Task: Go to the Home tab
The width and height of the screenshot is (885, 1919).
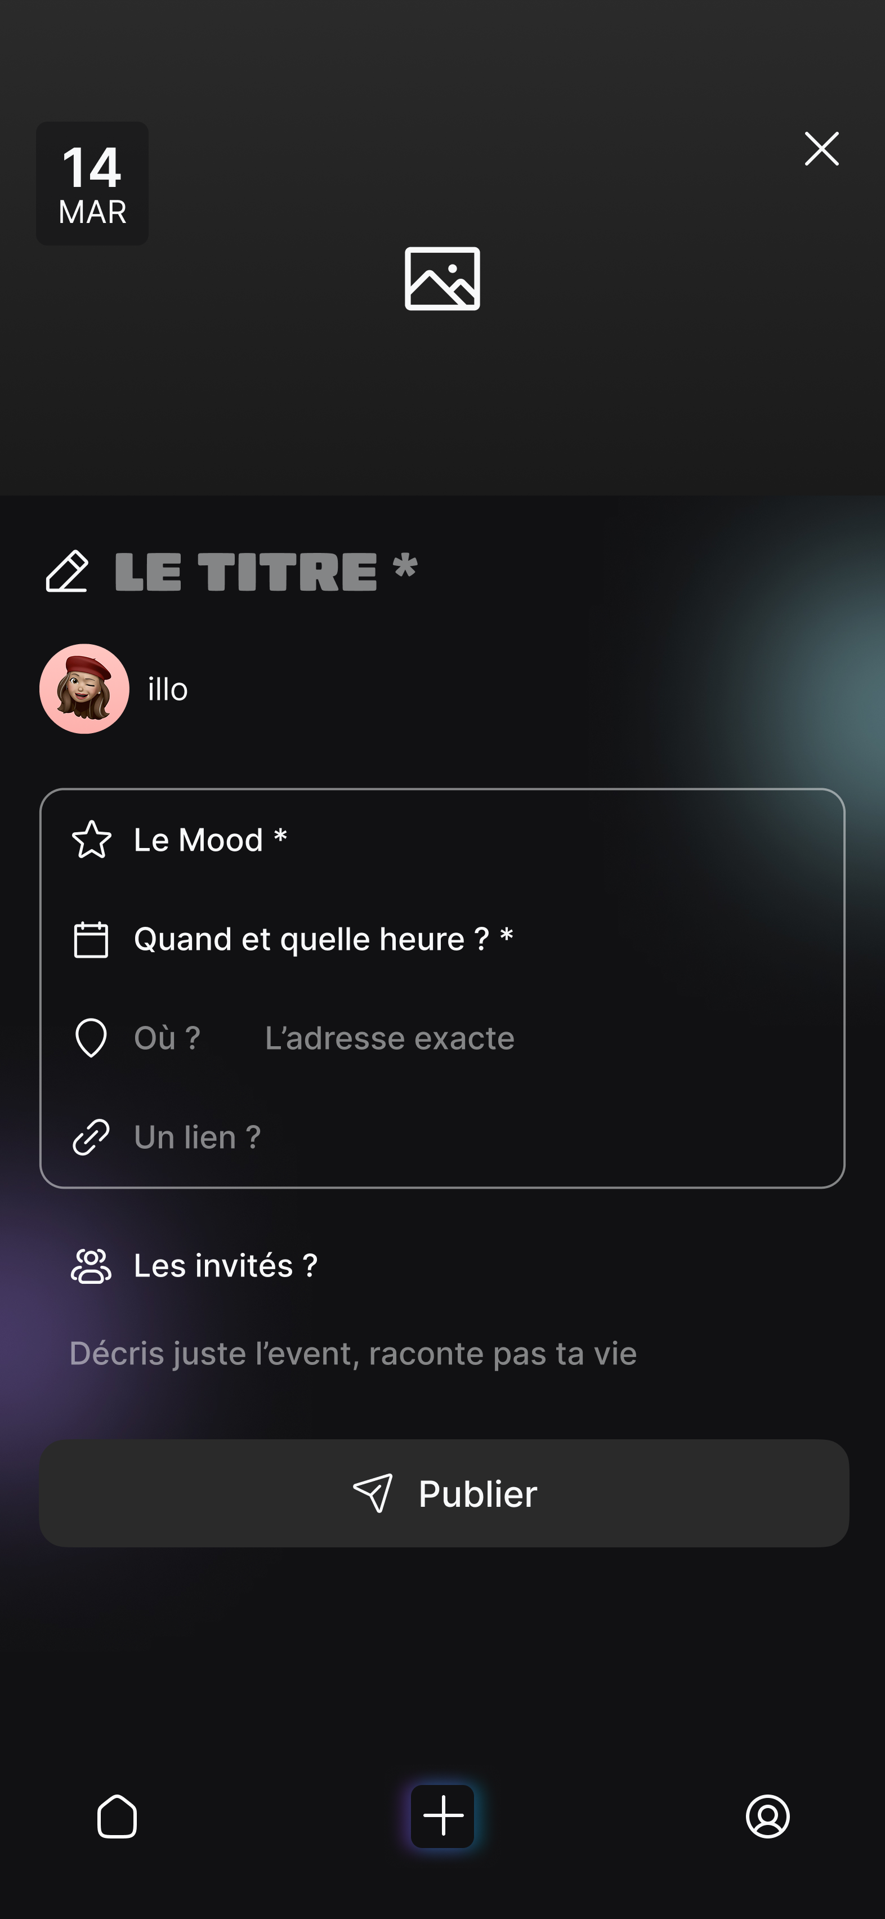Action: tap(117, 1816)
